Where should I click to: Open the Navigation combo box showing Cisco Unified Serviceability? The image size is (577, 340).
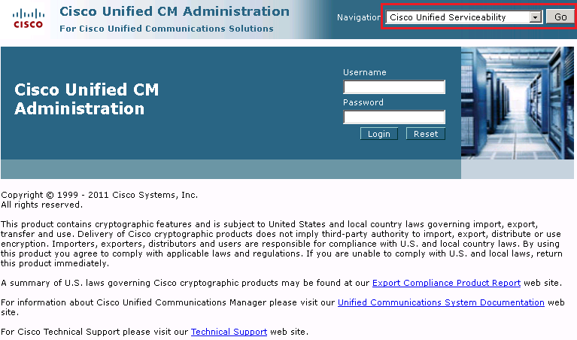point(463,17)
